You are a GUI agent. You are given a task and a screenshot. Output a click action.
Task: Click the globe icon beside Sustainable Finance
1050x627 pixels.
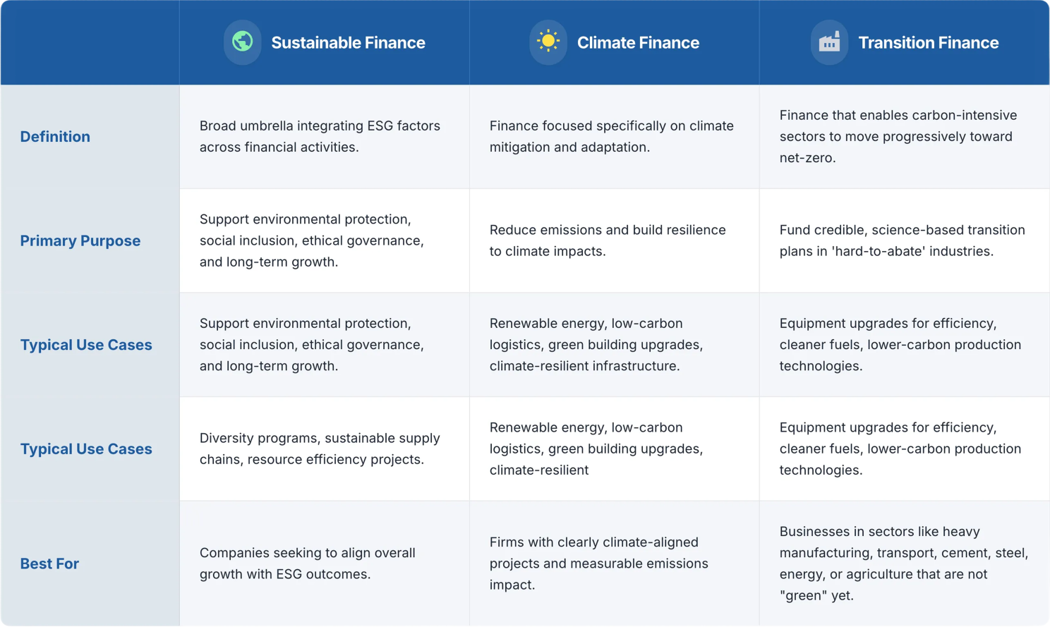pos(242,42)
